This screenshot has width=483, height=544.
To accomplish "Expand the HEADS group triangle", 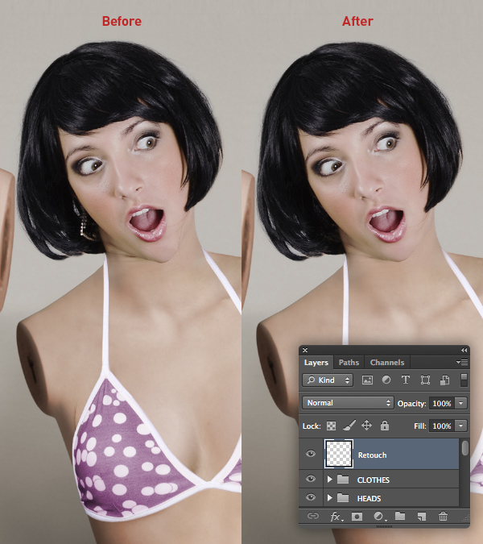I will click(329, 498).
